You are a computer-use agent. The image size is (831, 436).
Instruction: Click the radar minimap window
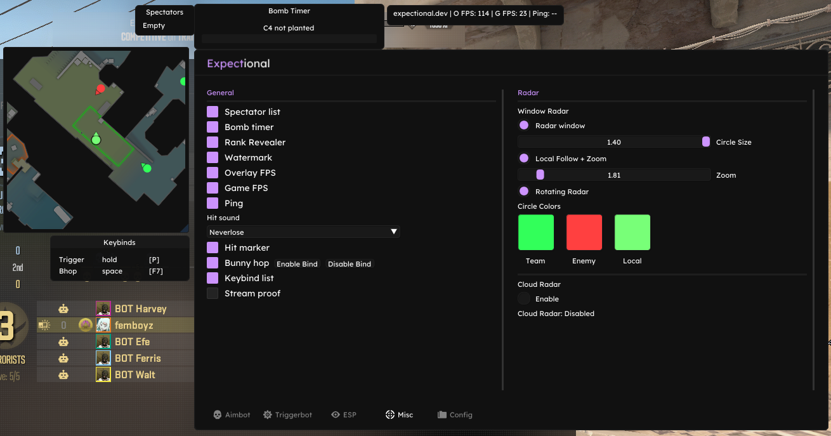pos(96,140)
